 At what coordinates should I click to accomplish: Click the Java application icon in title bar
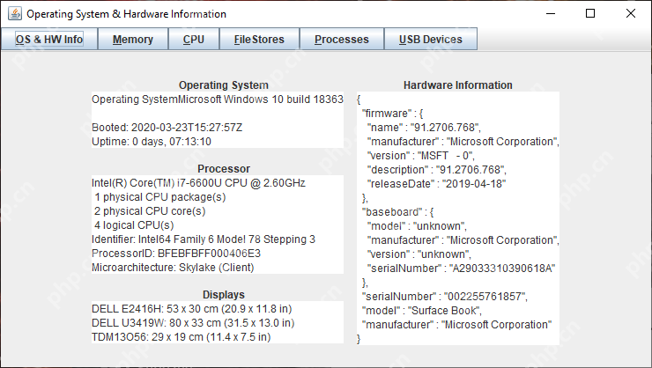pyautogui.click(x=15, y=13)
